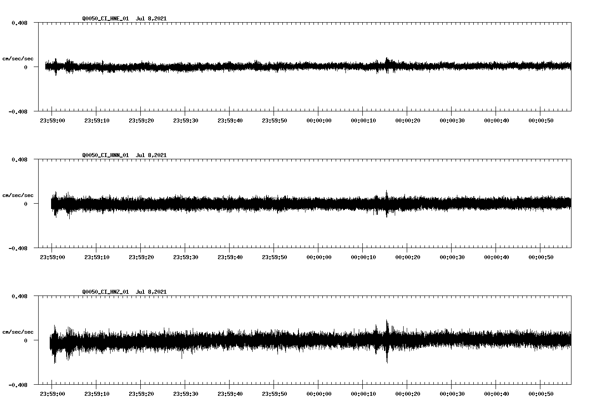Click the cm/sec/sec label on the bottom trace
Viewport: 603px width, 410px height.
tap(18, 331)
